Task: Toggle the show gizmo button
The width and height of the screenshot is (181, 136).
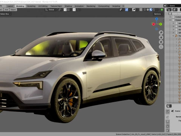Action: coord(127,10)
